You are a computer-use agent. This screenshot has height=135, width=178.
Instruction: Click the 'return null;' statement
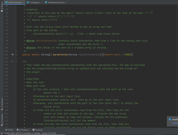[x=113, y=55]
